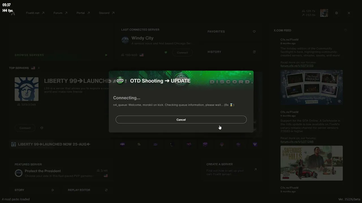Click the 128.7k players online count
This screenshot has height=203, width=362.
coord(309,11)
